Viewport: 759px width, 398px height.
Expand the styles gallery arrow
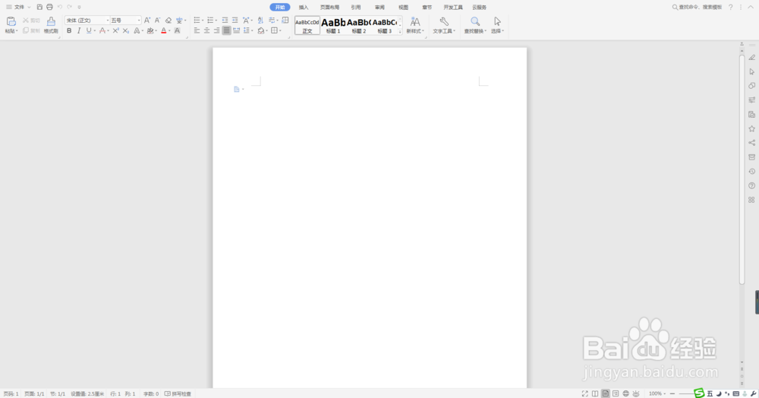click(400, 31)
